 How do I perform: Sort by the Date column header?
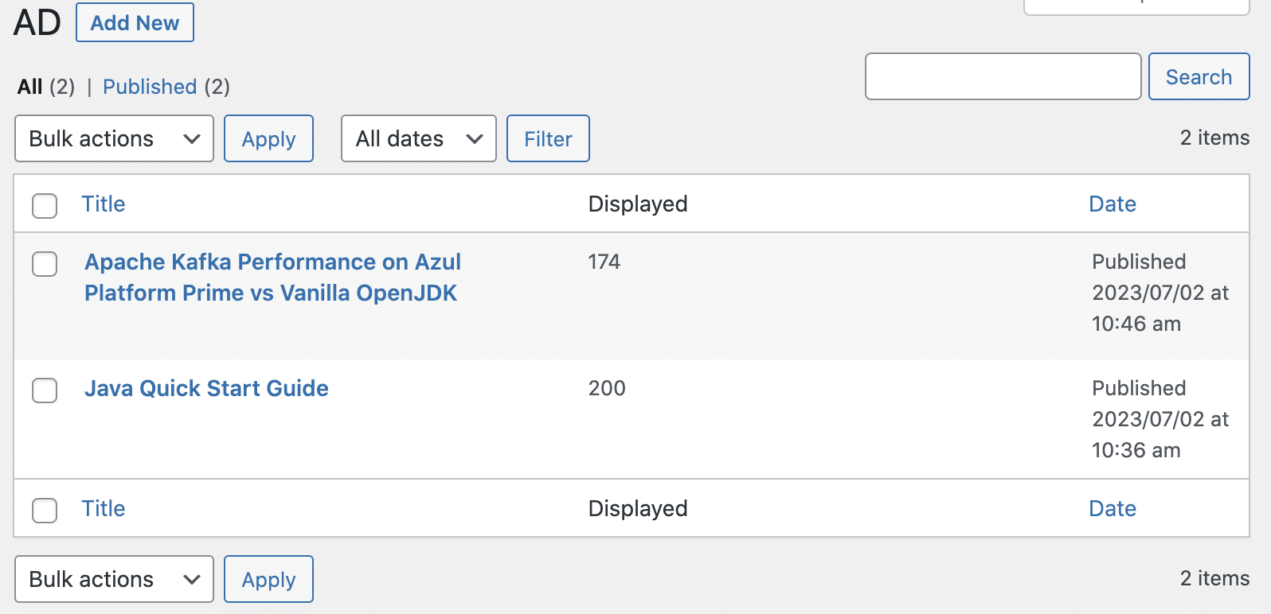click(x=1112, y=204)
